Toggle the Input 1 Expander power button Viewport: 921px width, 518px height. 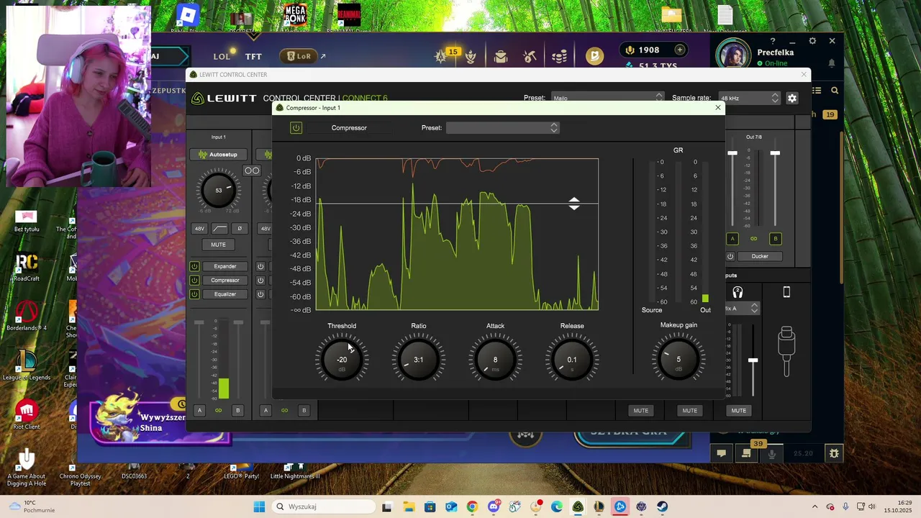[x=194, y=266]
